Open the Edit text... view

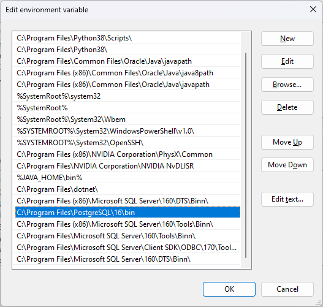[287, 199]
